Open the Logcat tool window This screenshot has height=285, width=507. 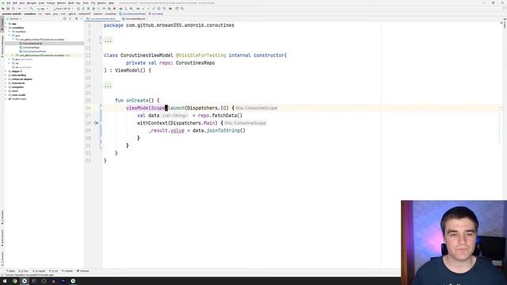point(39,271)
